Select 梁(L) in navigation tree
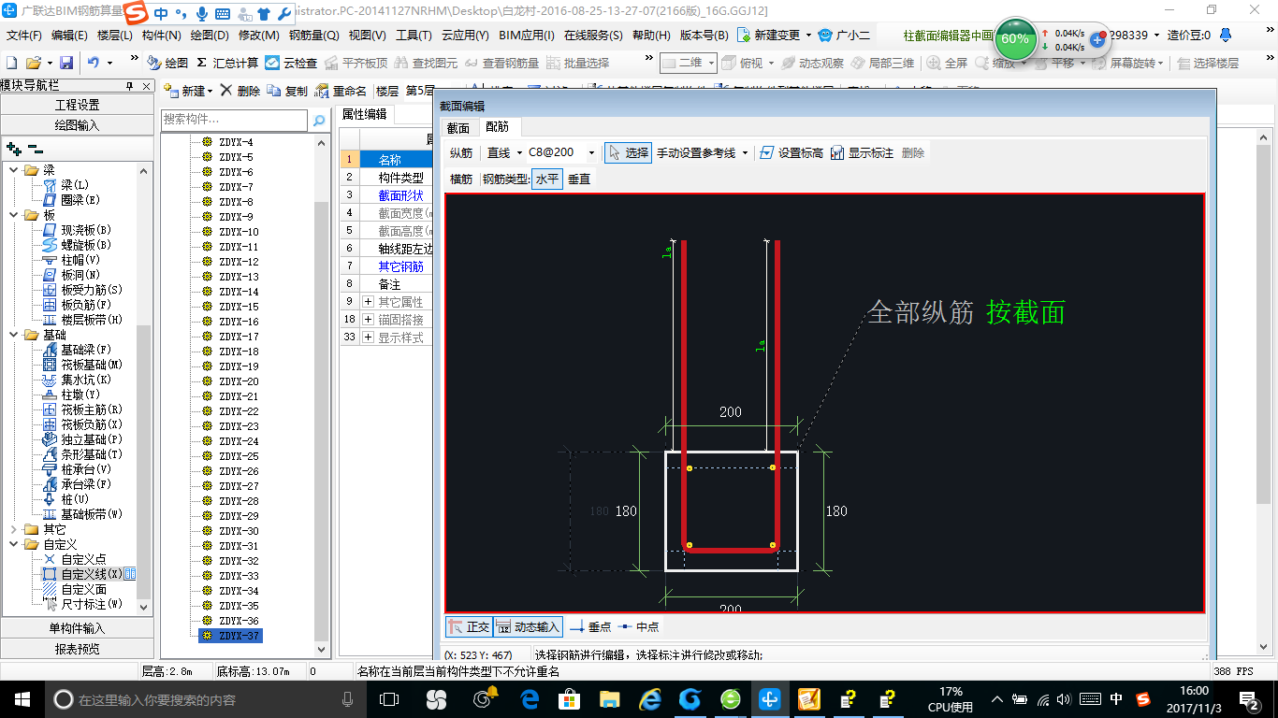The height and width of the screenshot is (718, 1278). click(66, 185)
